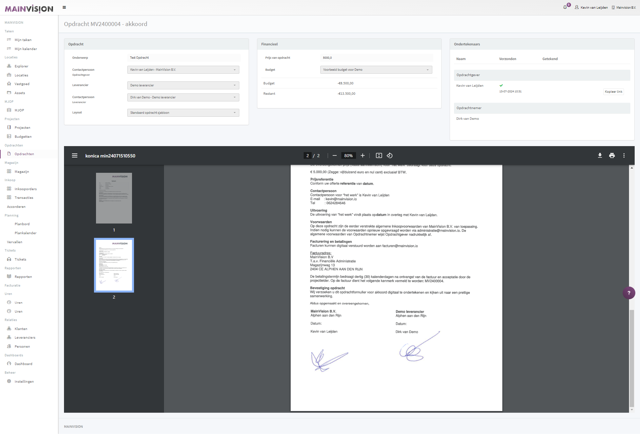Download the PDF document

point(600,155)
